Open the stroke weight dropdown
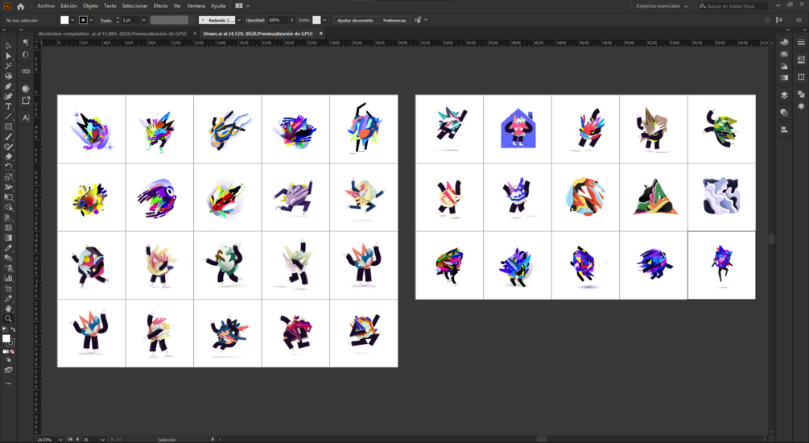Screen dimensions: 809x443 pos(143,20)
